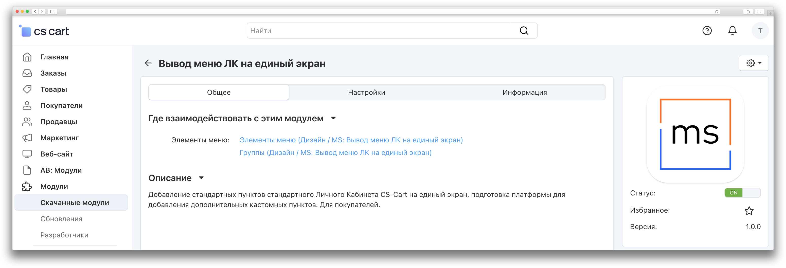Collapse the 'Где взаимодействовать с этим модулем' section

(x=333, y=118)
